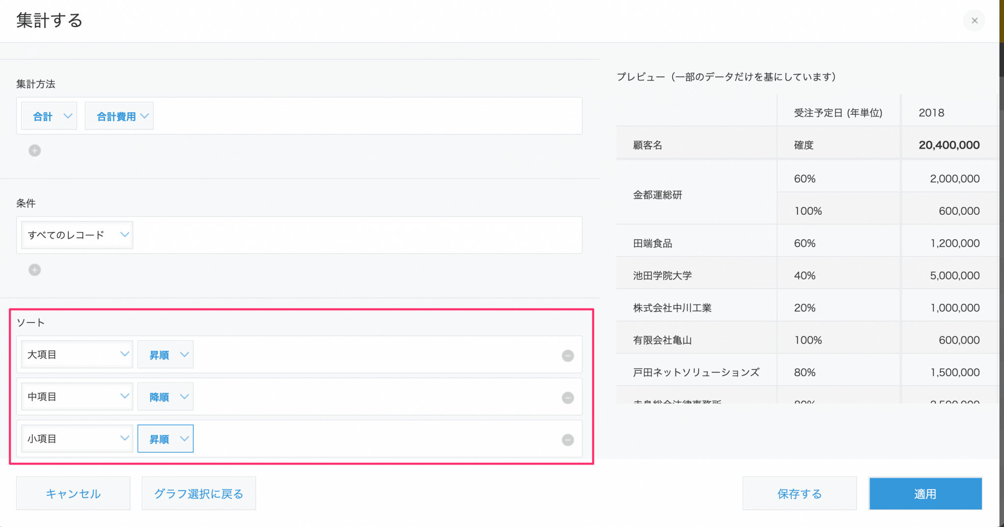Close the 集計する dialog with the X icon
Screen dimensions: 1004x527
pos(974,21)
